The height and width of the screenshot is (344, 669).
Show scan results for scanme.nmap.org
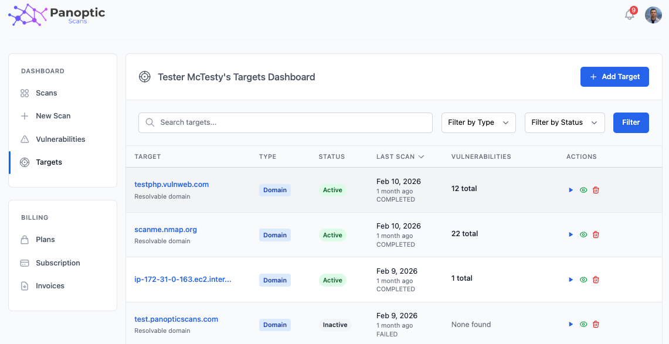583,234
